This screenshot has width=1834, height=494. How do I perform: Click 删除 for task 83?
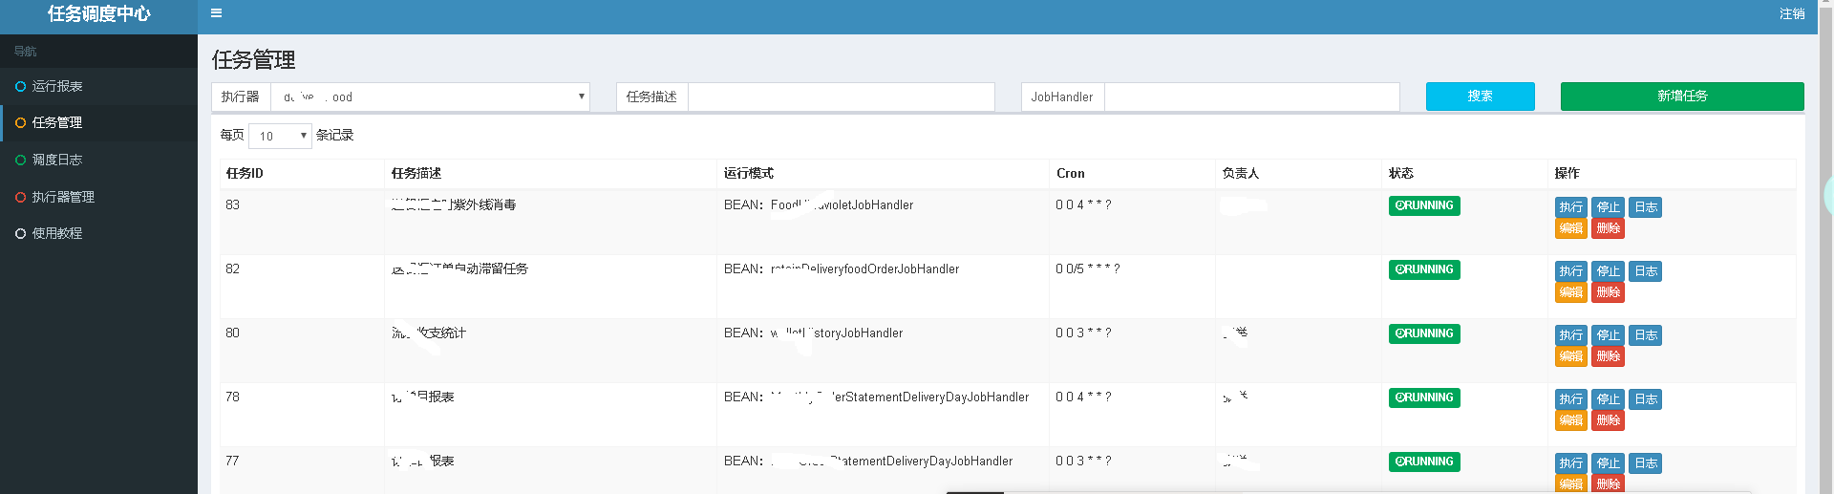pos(1609,228)
